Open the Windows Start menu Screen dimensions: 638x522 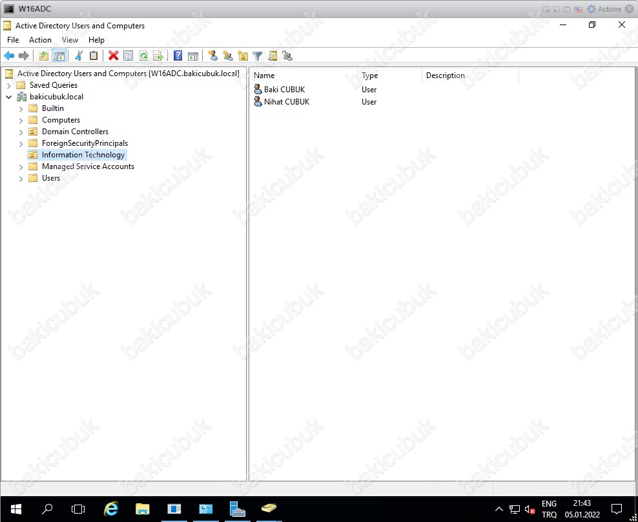16,508
